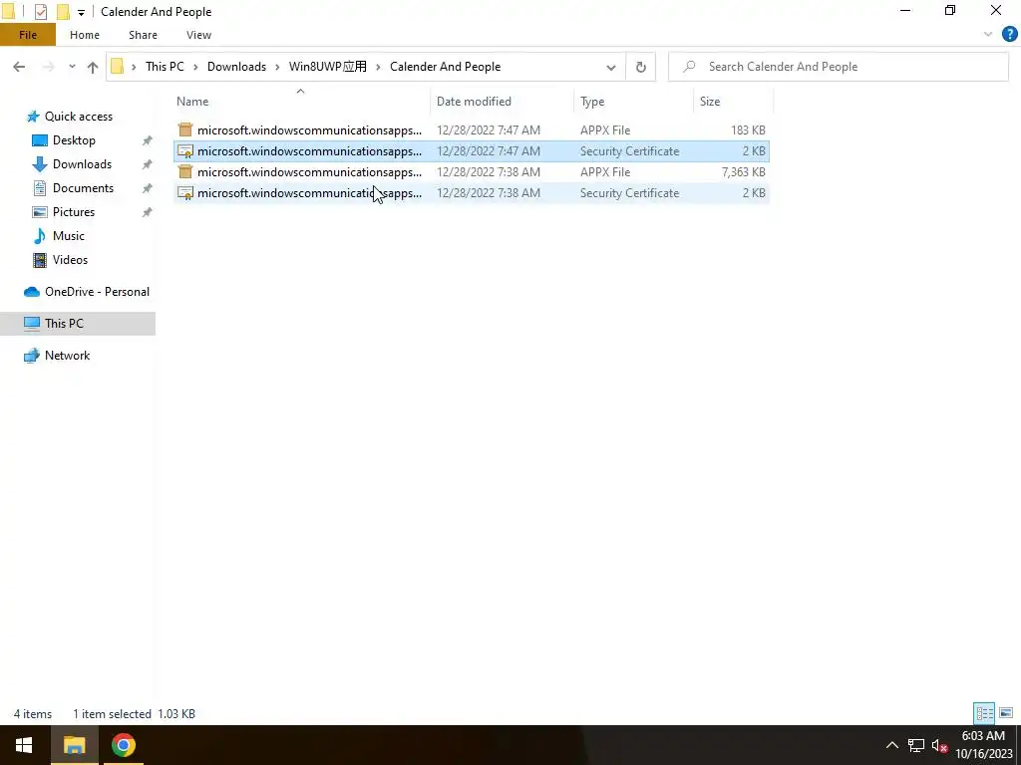This screenshot has width=1021, height=765.
Task: Click File Explorer on the taskbar
Action: coord(74,745)
